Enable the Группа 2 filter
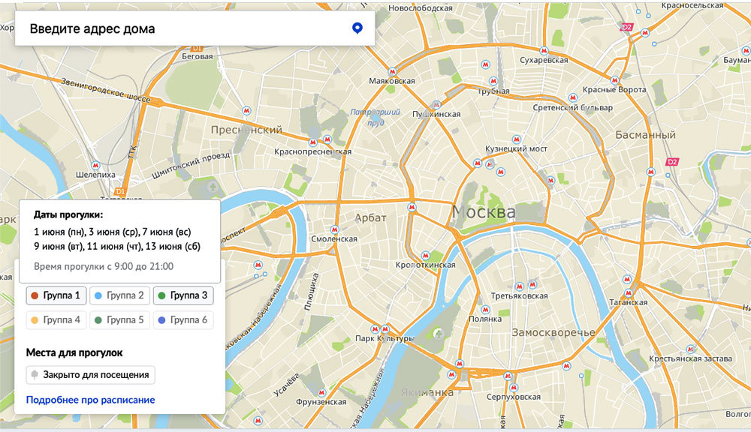 point(120,295)
